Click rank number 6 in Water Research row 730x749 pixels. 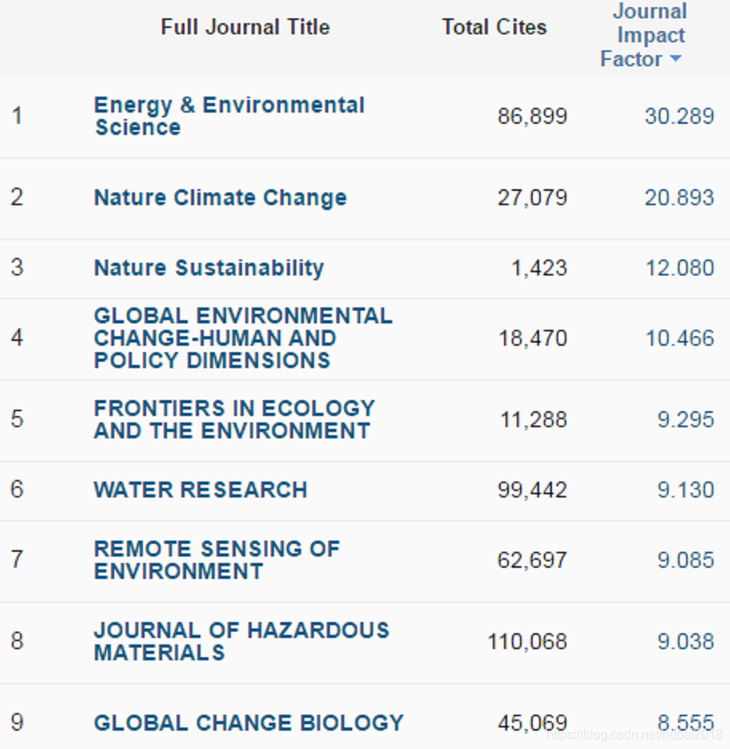(18, 489)
